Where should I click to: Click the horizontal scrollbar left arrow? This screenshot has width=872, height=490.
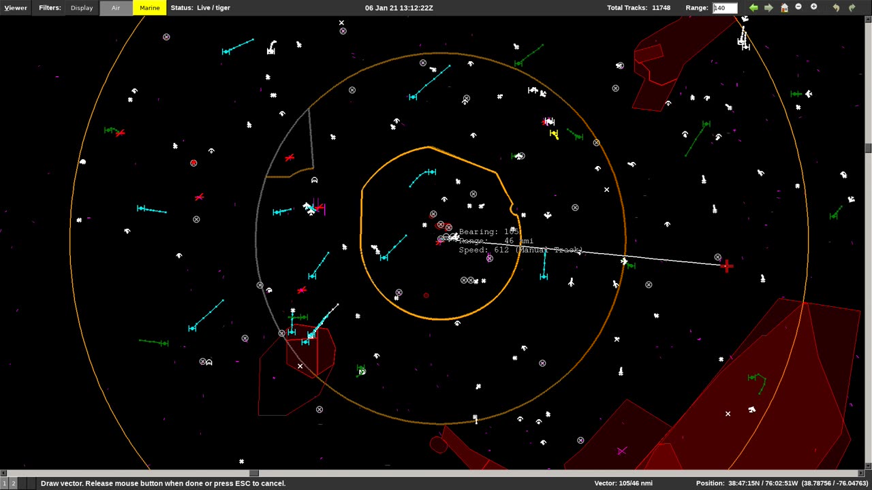[x=3, y=473]
